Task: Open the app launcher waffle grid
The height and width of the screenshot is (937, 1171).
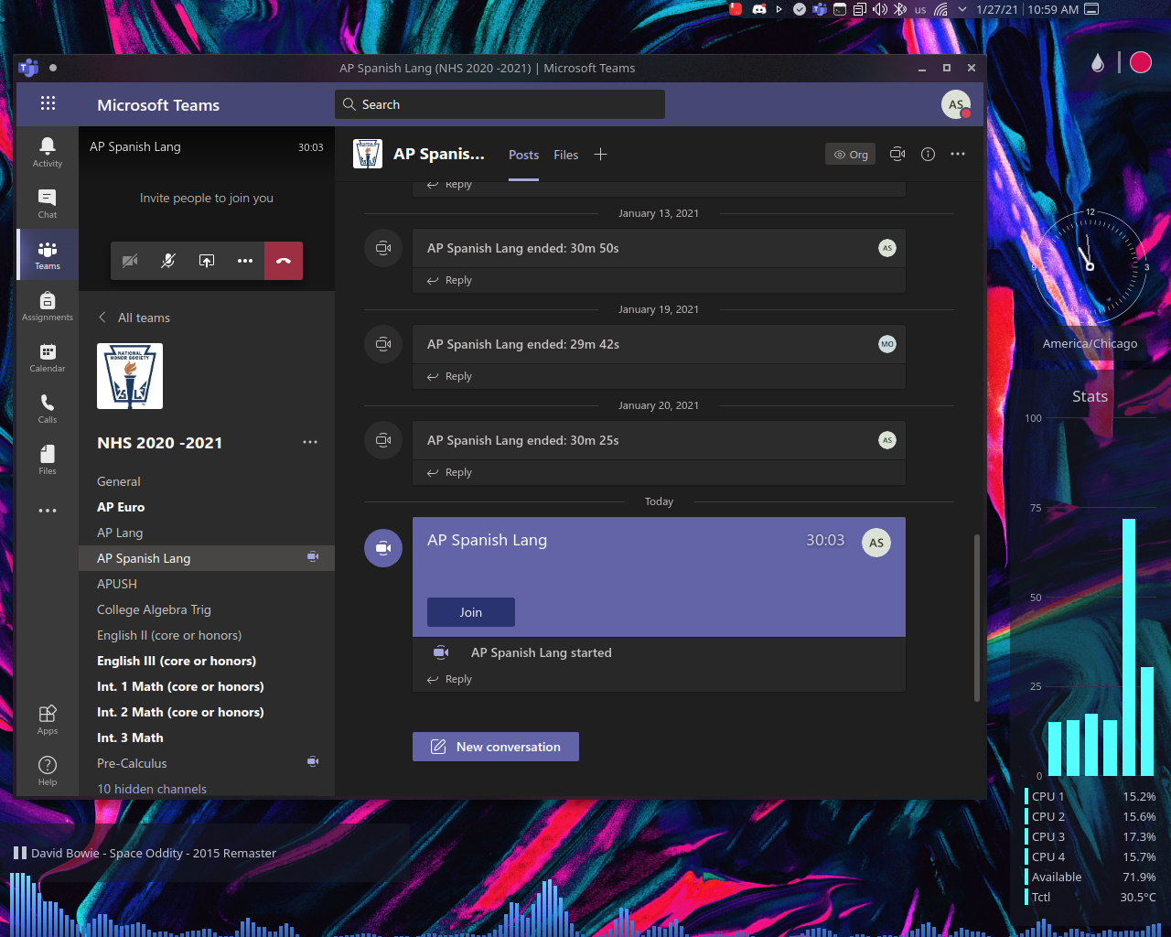Action: 48,104
